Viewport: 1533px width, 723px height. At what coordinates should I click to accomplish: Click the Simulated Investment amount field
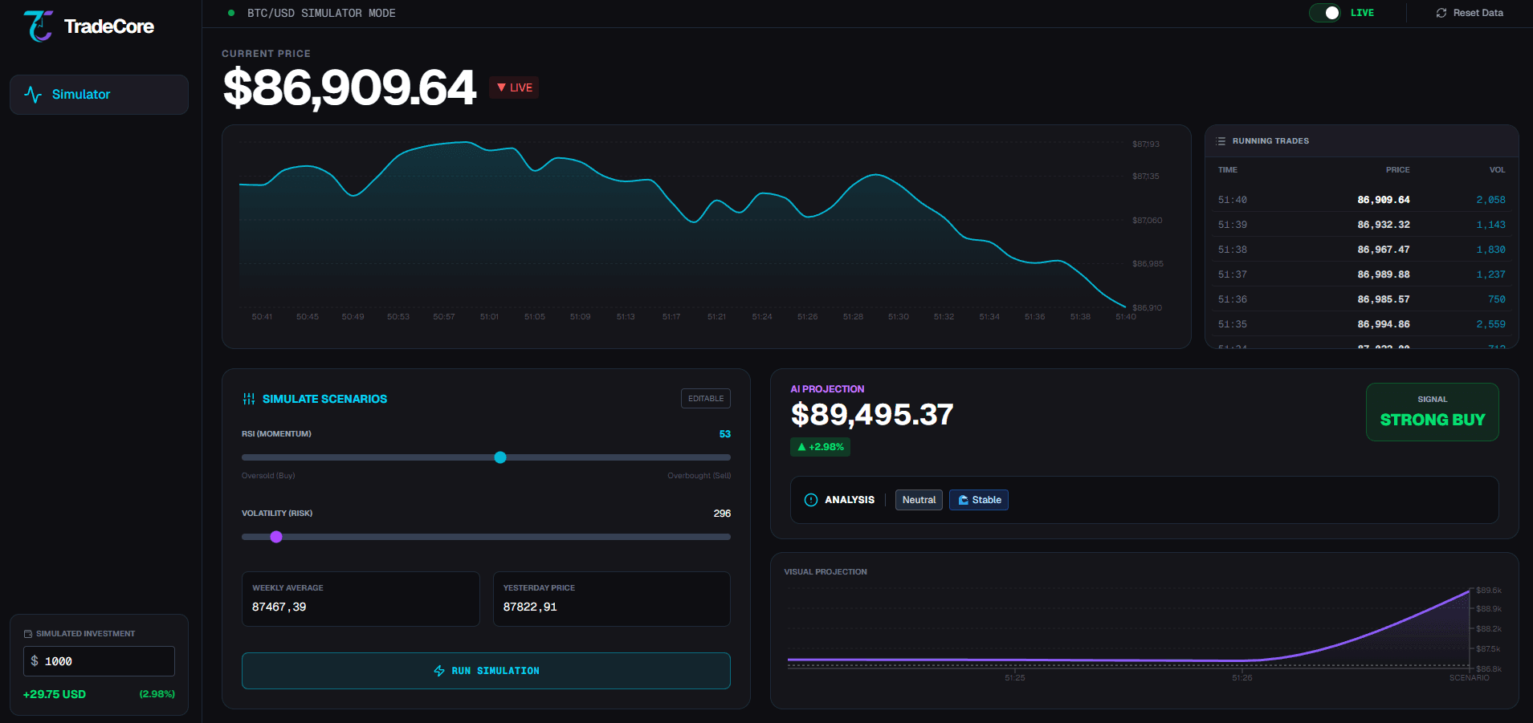click(x=99, y=661)
